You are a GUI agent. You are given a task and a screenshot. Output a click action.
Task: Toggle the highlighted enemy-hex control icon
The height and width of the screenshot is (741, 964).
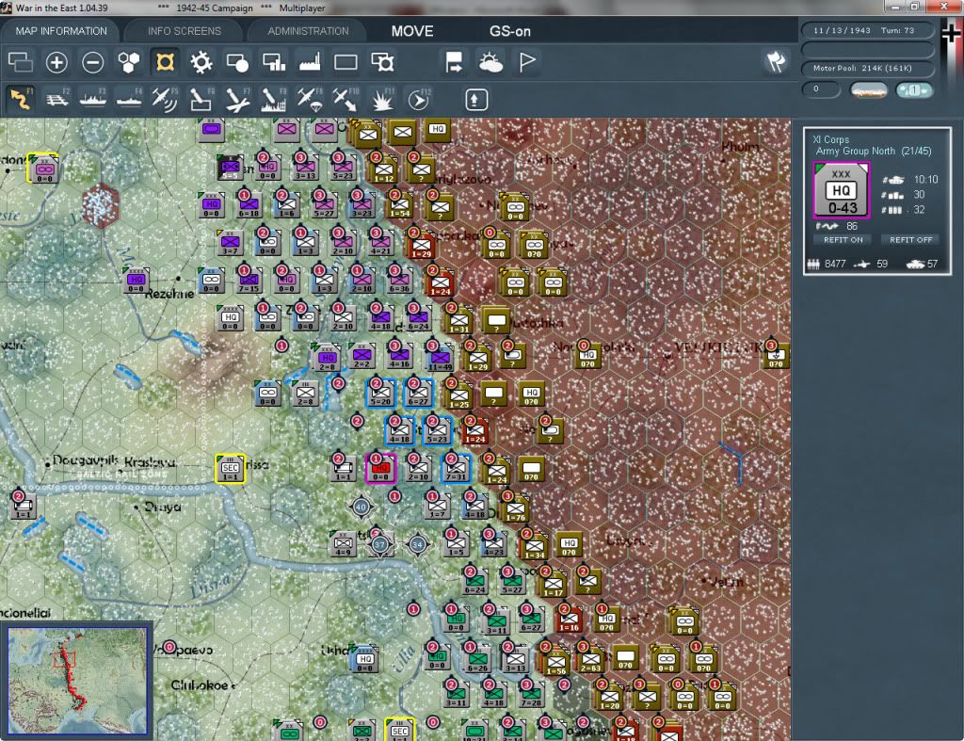pyautogui.click(x=165, y=62)
